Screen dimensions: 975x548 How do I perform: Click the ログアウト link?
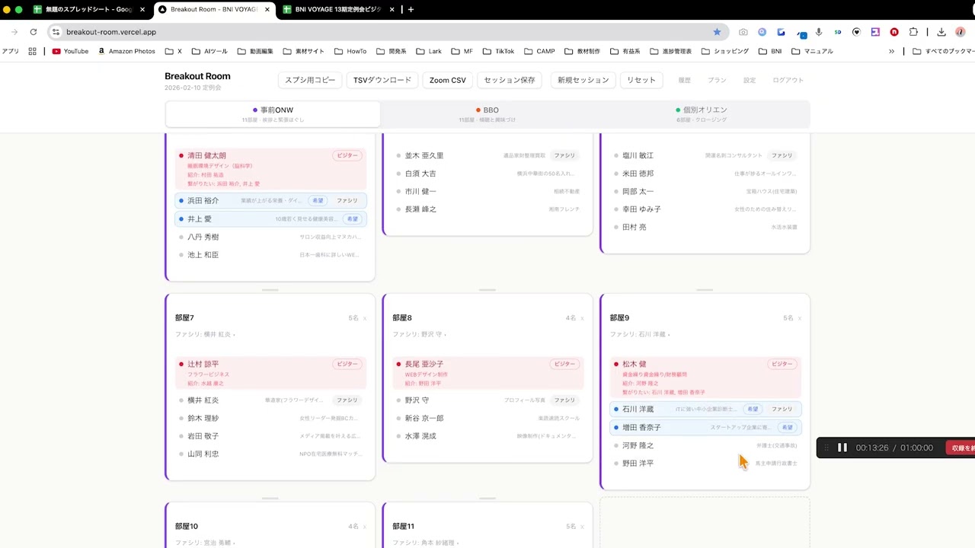coord(788,80)
